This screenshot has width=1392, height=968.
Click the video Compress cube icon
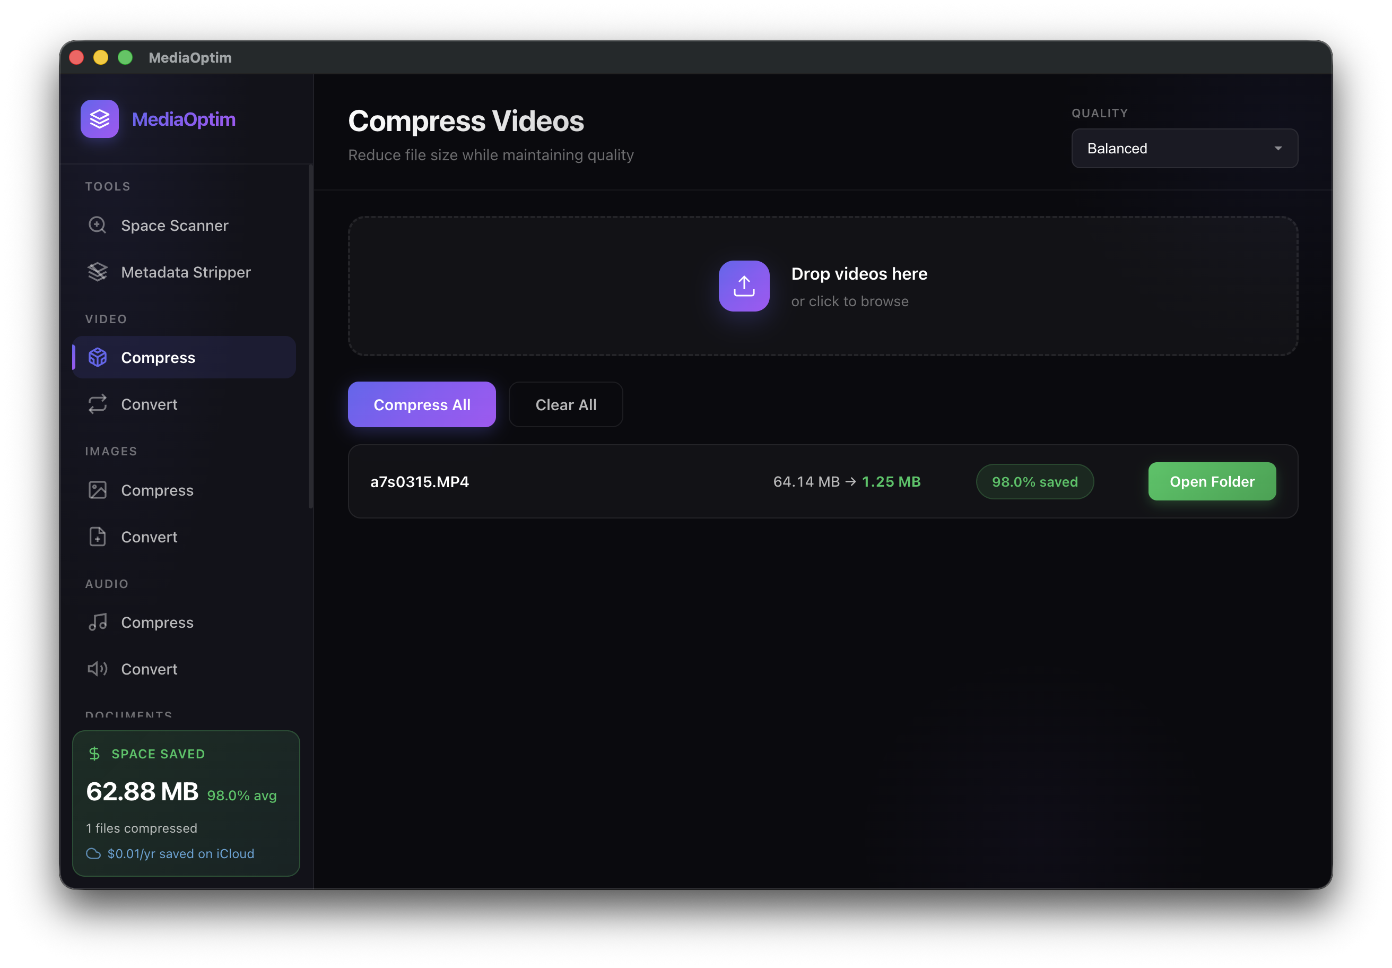tap(98, 357)
